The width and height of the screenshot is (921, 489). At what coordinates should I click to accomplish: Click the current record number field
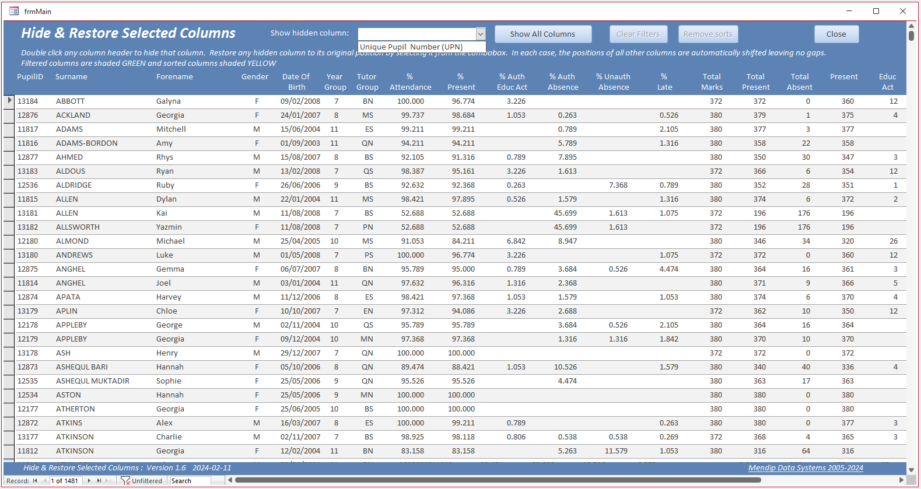(x=66, y=481)
